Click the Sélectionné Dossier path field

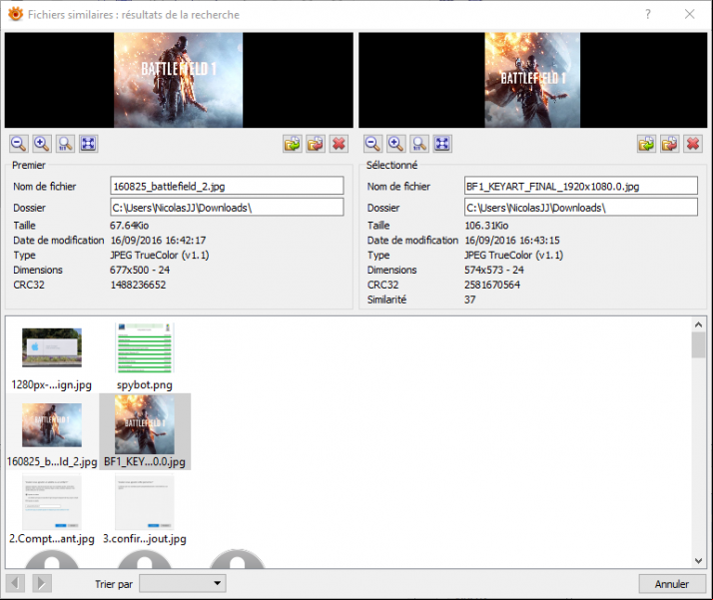581,208
